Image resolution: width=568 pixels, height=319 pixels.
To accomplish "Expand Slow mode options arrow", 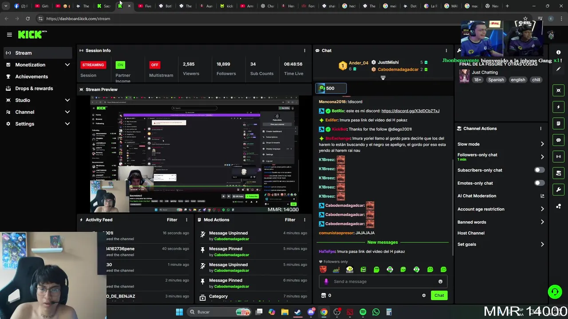I will (542, 144).
